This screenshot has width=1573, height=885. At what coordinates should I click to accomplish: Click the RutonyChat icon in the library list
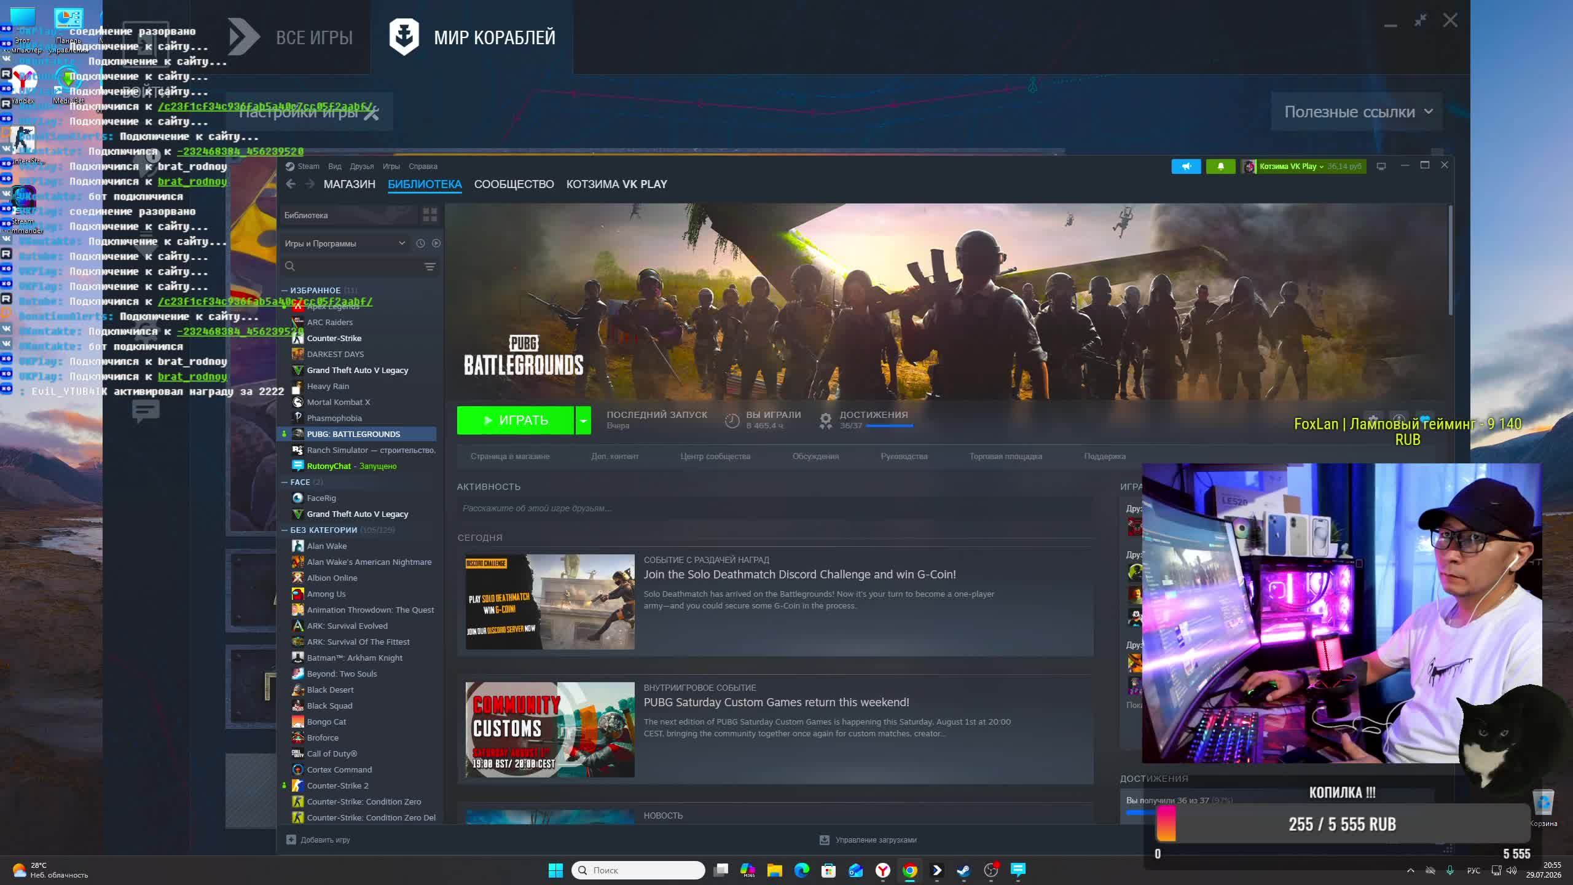(297, 466)
